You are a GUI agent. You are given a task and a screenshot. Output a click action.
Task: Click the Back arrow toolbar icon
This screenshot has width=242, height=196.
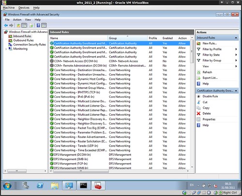point(6,25)
